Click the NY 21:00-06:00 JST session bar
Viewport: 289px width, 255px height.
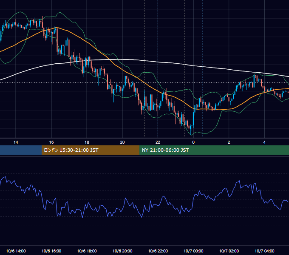point(214,150)
